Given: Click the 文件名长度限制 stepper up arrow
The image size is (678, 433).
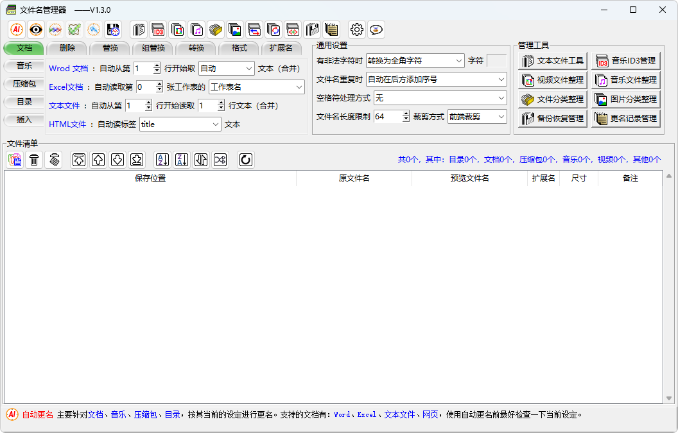Looking at the screenshot, I should (x=407, y=113).
